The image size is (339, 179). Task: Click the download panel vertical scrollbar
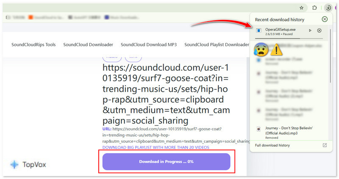pos(330,56)
